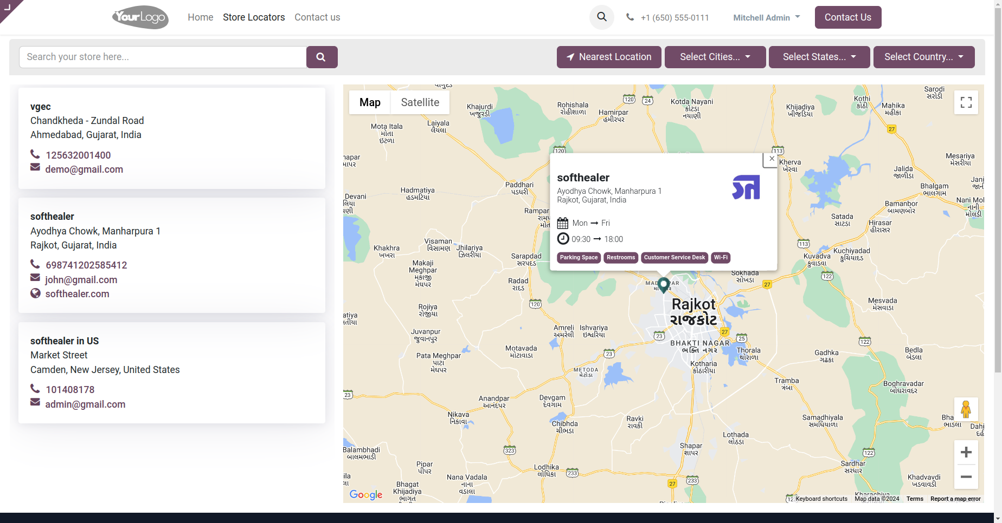The image size is (1002, 523).
Task: Click the softhealer logo in the info window
Action: (746, 187)
